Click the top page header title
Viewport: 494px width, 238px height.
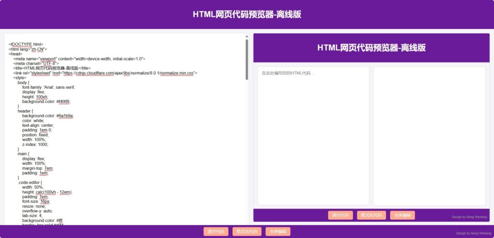coord(247,14)
